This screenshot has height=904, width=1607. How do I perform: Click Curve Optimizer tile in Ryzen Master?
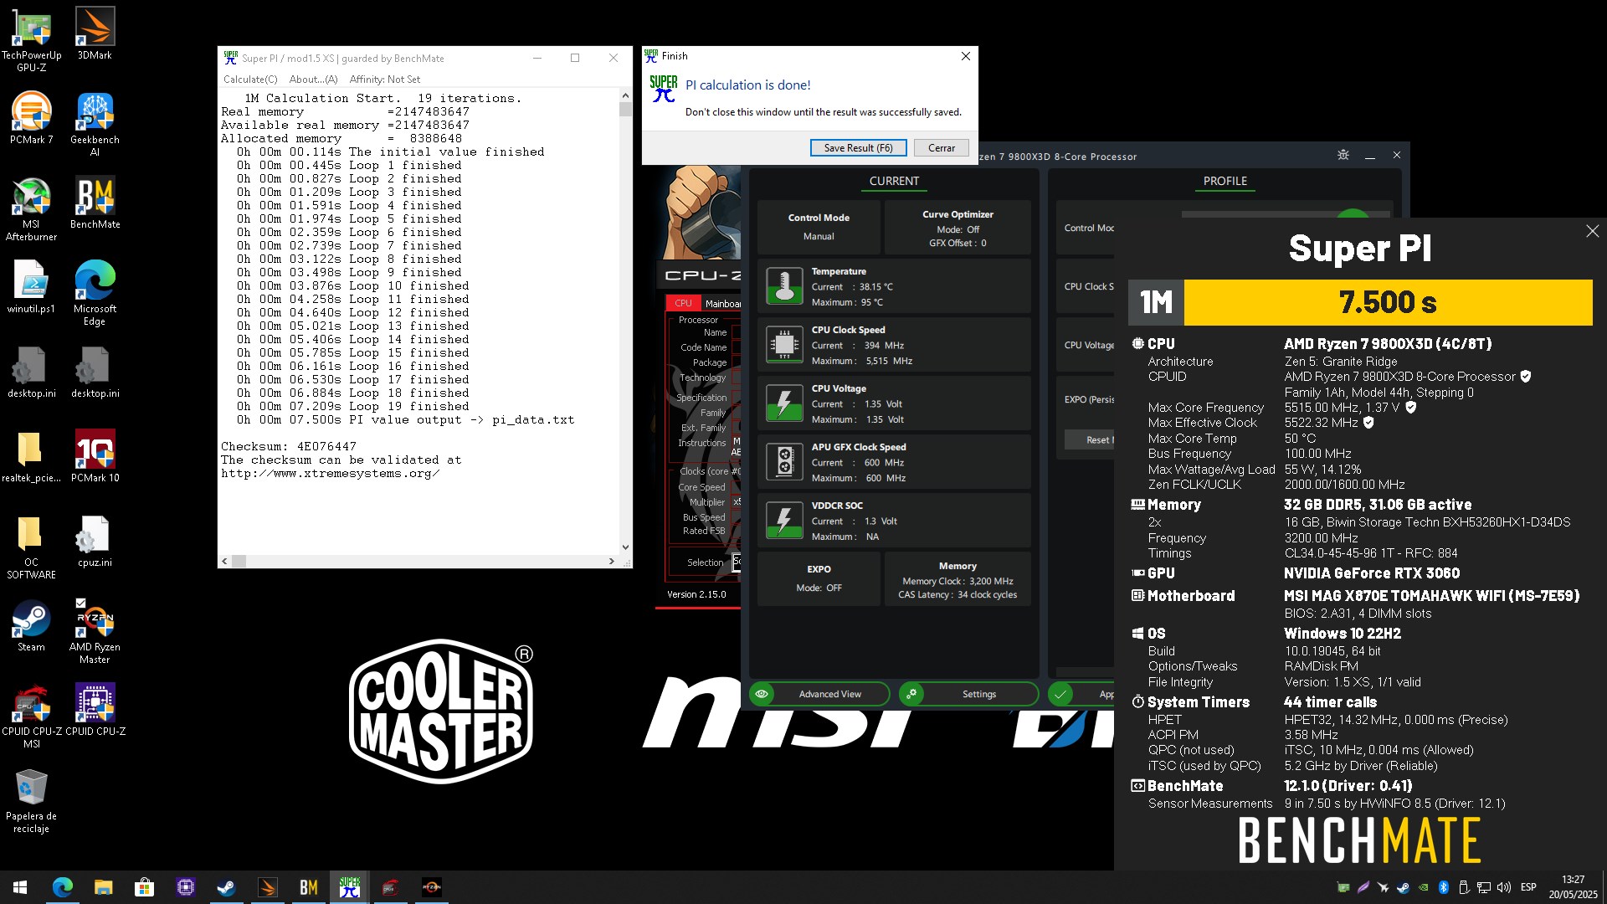tap(958, 228)
